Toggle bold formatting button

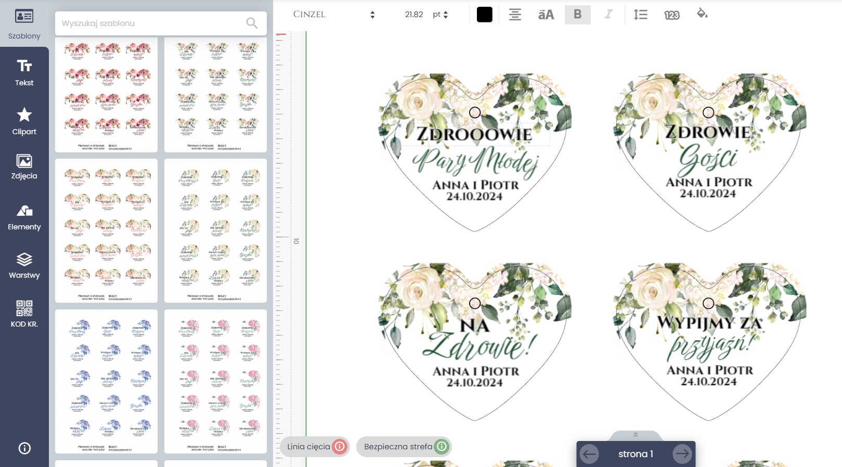point(577,15)
